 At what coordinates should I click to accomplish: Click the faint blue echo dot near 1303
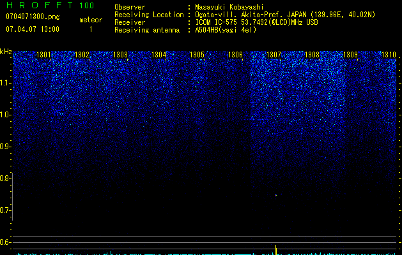pyautogui.click(x=111, y=198)
